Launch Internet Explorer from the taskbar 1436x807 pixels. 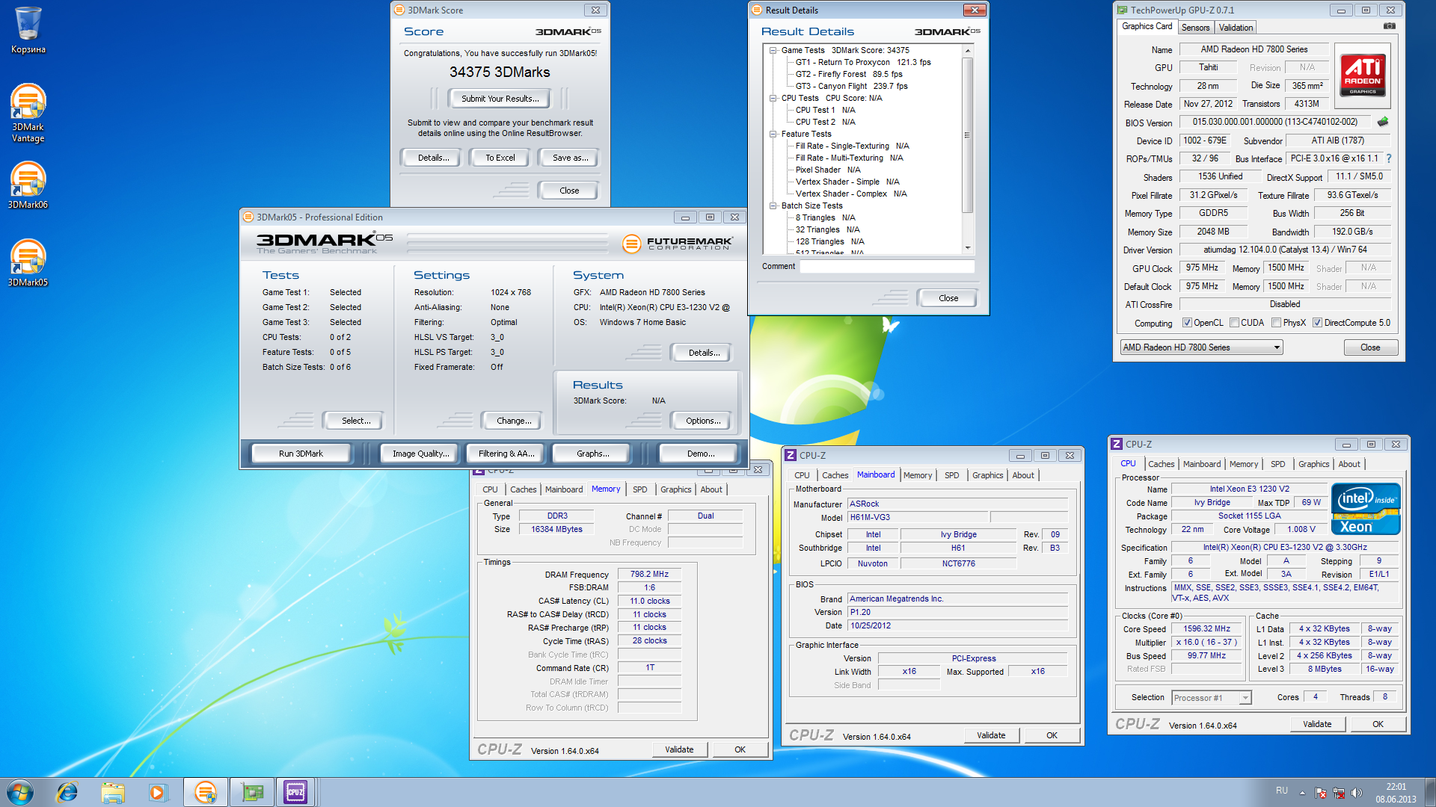[67, 792]
